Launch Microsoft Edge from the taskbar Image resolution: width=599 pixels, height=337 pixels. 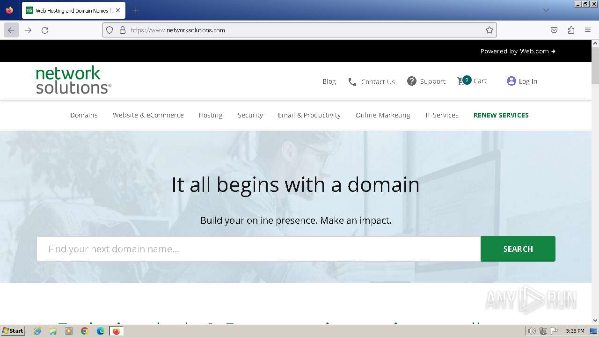coord(101,331)
